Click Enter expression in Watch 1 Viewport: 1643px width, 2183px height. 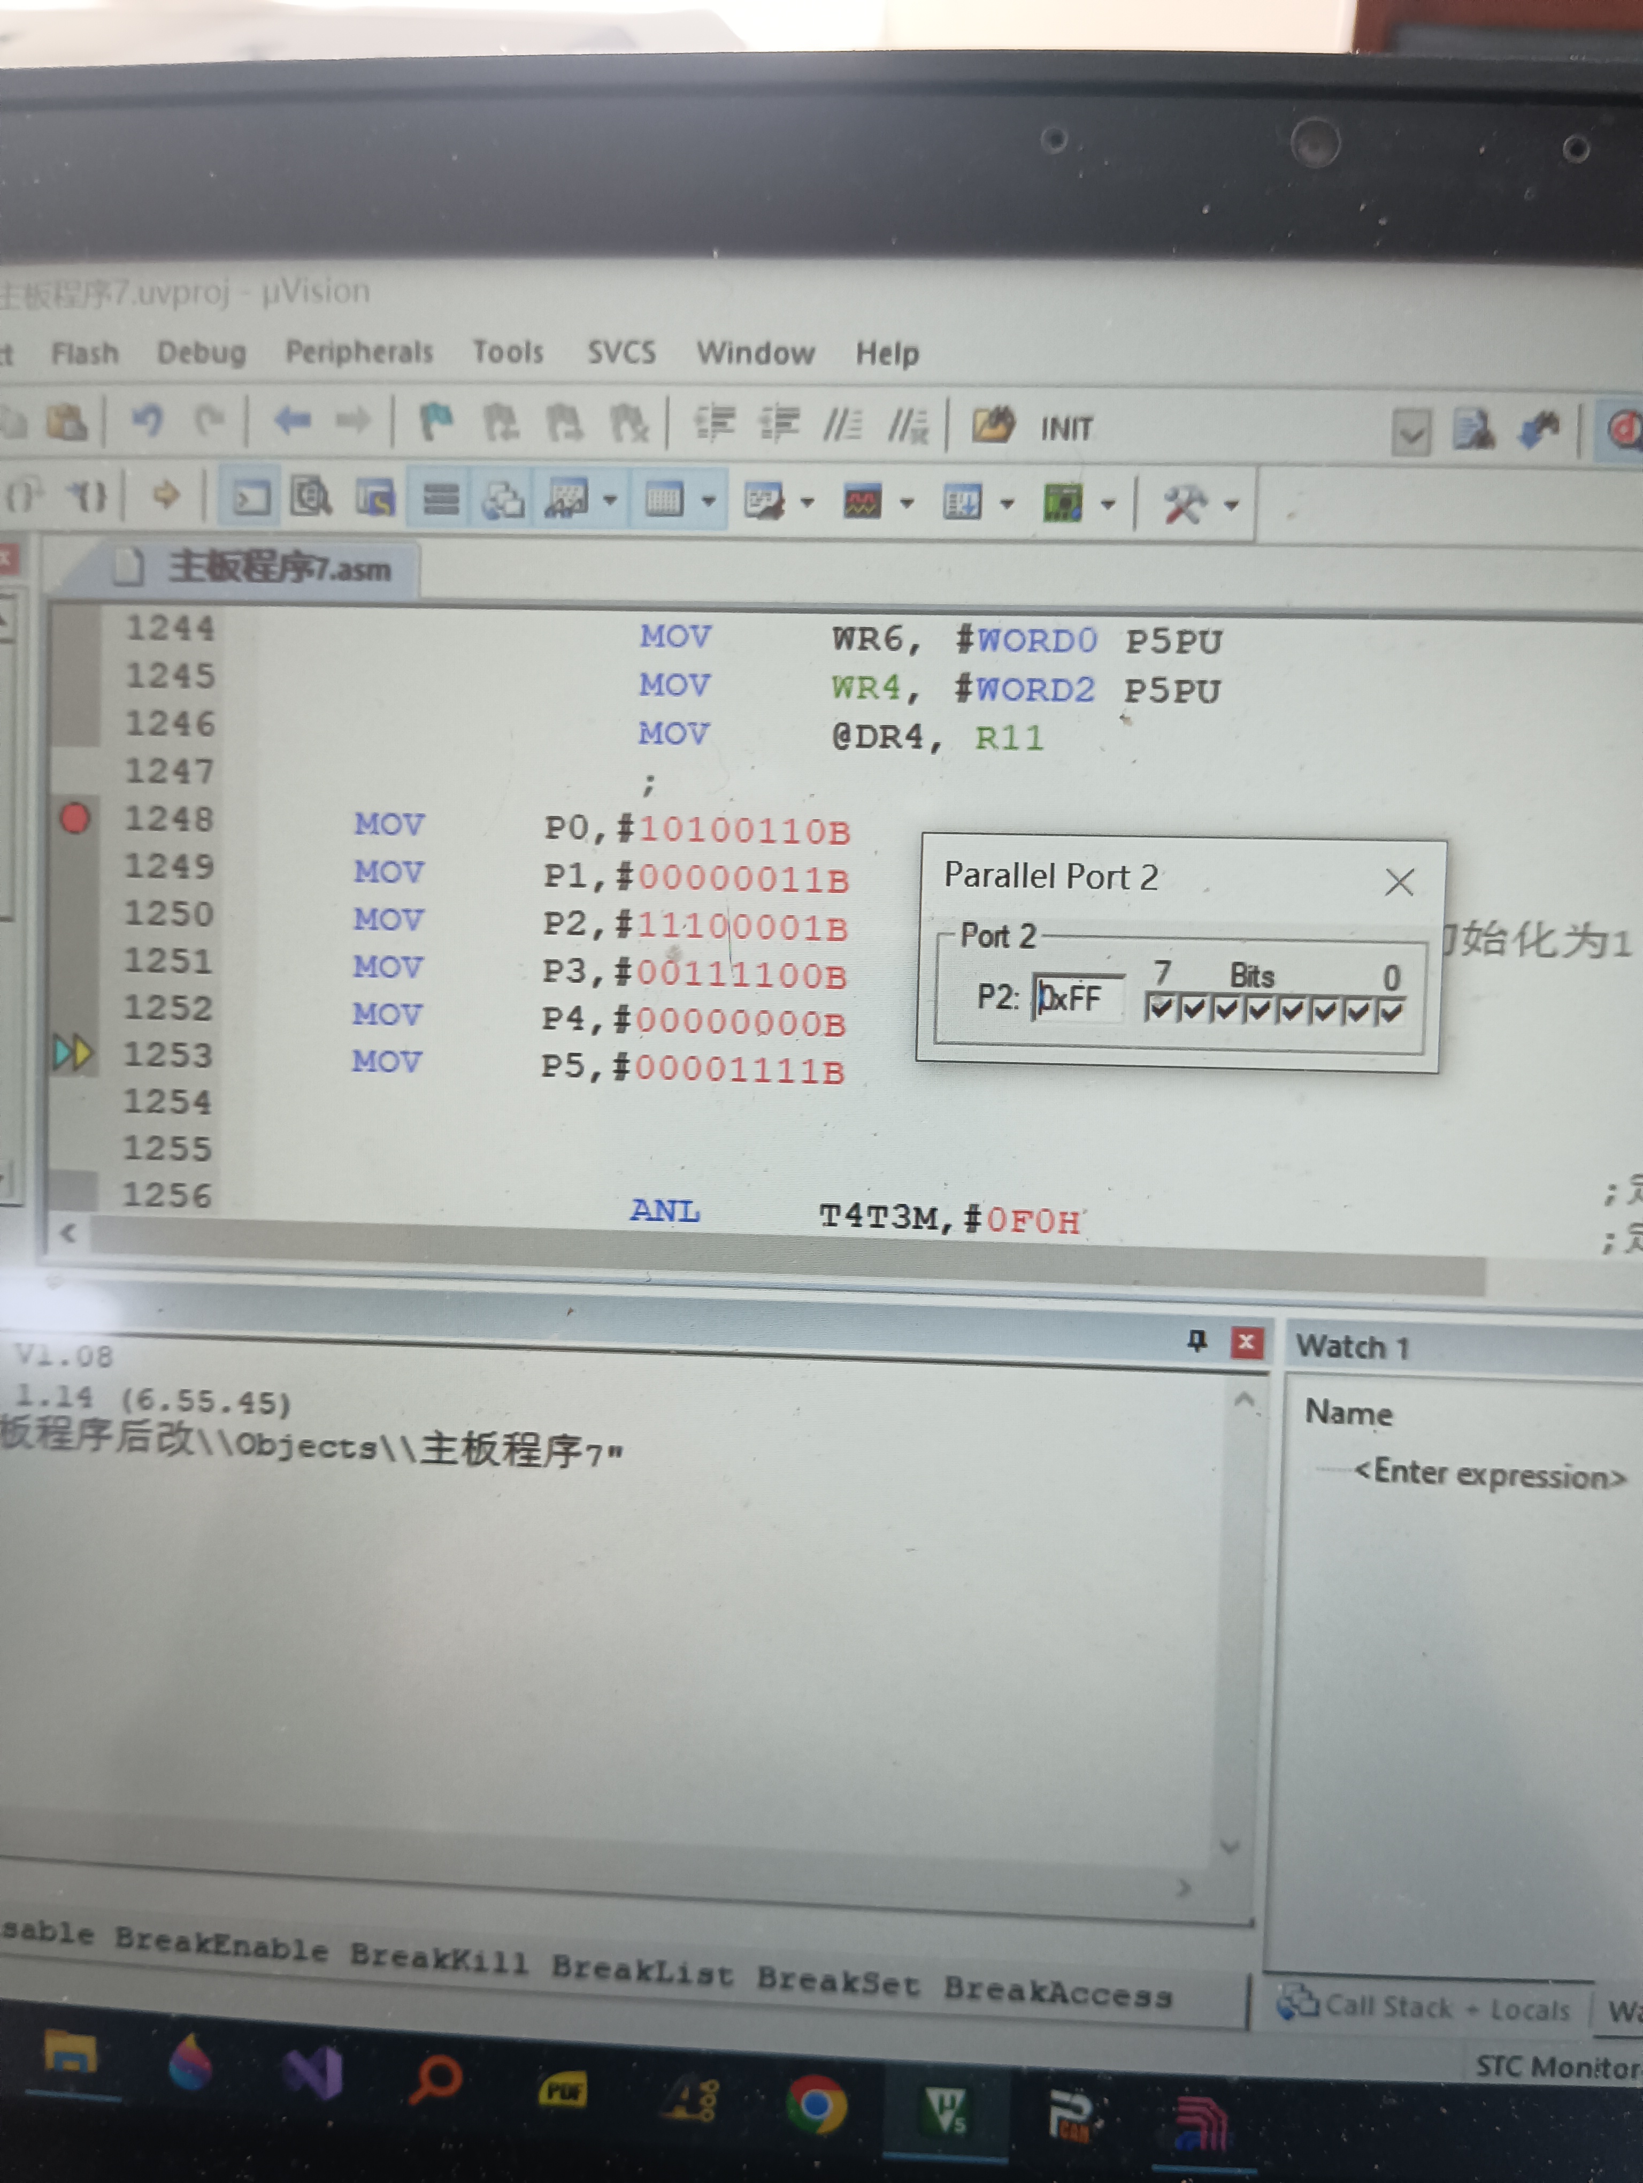[1489, 1476]
